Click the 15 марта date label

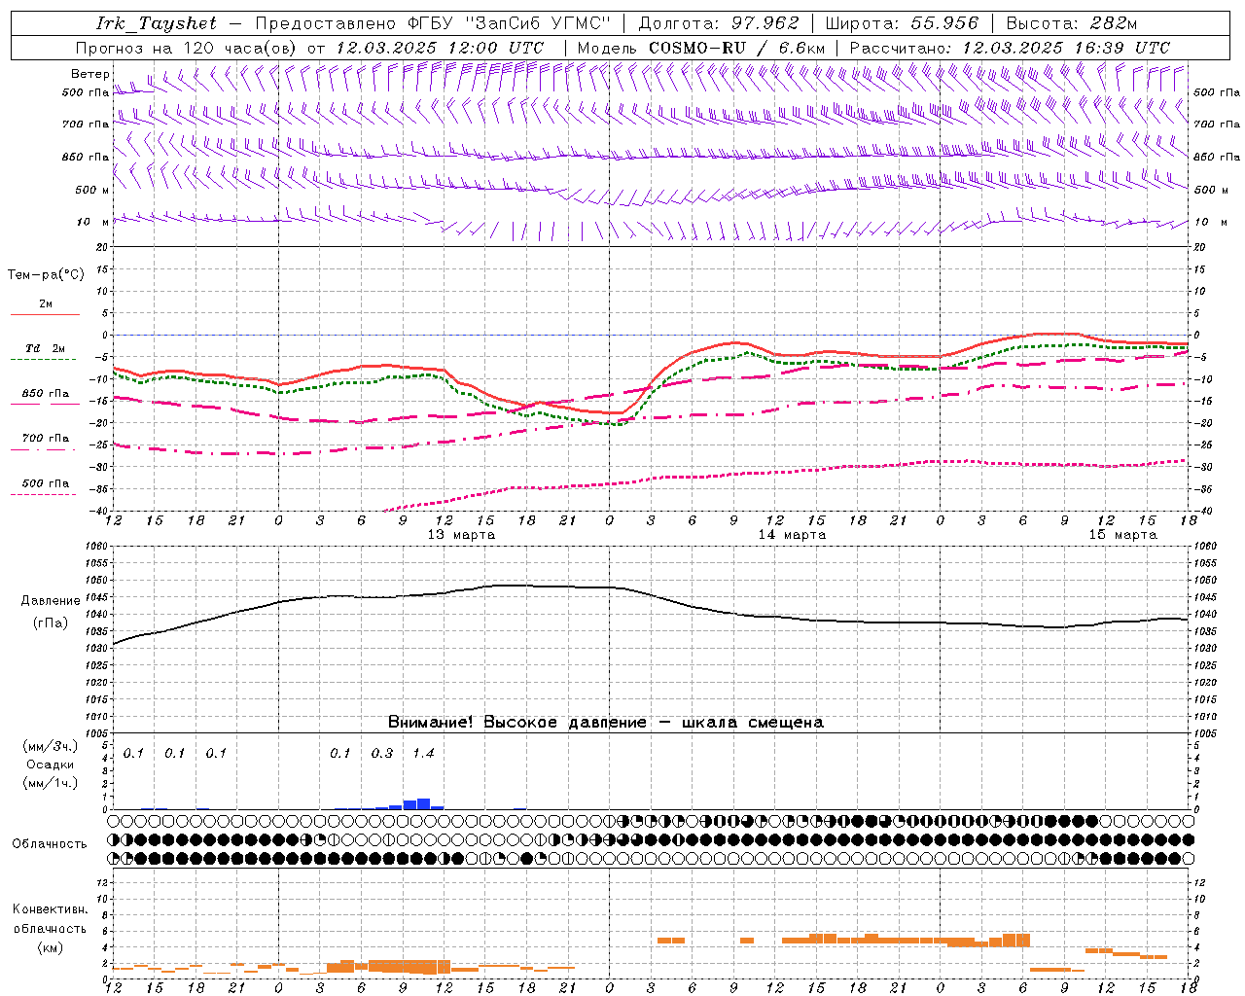click(x=1122, y=534)
